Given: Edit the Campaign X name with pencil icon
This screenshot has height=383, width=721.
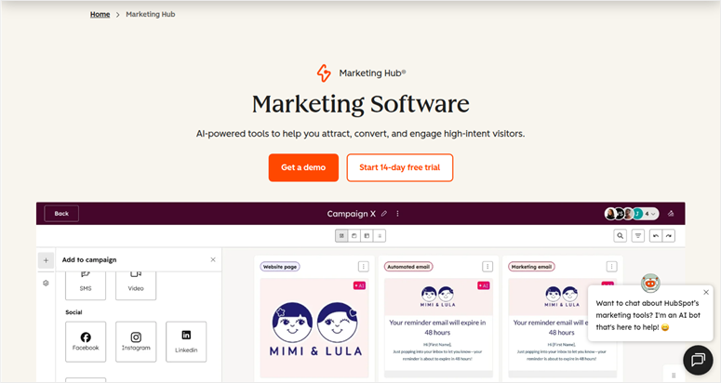Looking at the screenshot, I should (384, 214).
